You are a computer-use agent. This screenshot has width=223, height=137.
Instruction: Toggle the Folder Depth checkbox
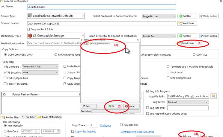coord(65,66)
